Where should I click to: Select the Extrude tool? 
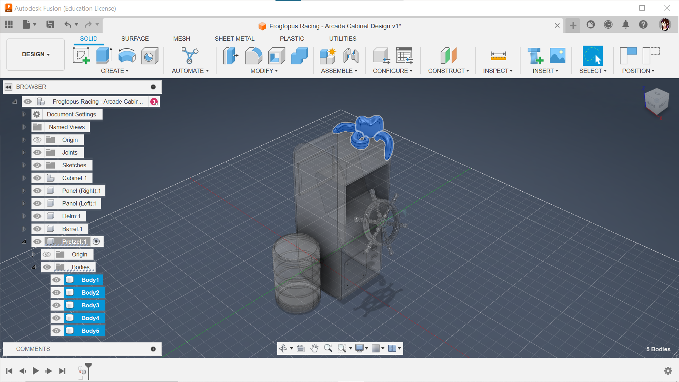(104, 56)
